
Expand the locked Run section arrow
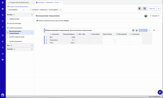point(32,46)
